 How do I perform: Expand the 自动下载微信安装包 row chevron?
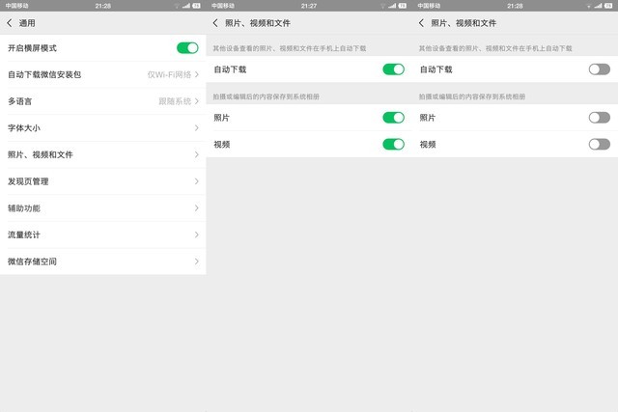pyautogui.click(x=197, y=74)
